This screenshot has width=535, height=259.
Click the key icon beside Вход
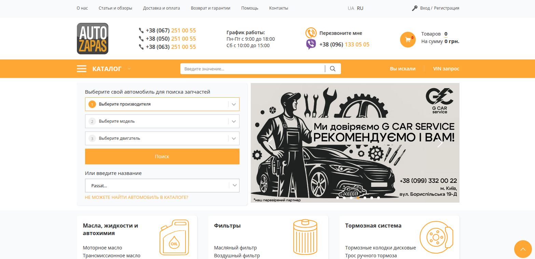click(x=415, y=8)
